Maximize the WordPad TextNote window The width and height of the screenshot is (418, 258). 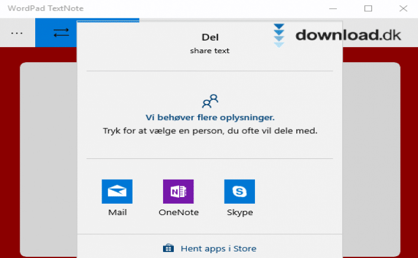(x=368, y=8)
